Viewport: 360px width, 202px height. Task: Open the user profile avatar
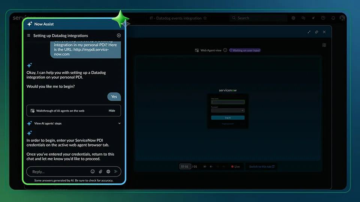click(342, 18)
